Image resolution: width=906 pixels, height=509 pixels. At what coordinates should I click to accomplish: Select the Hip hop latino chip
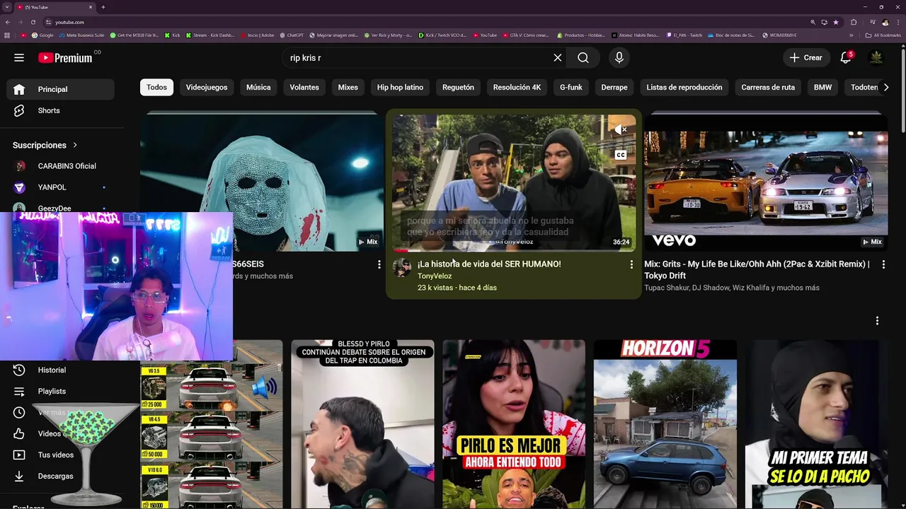pyautogui.click(x=400, y=88)
